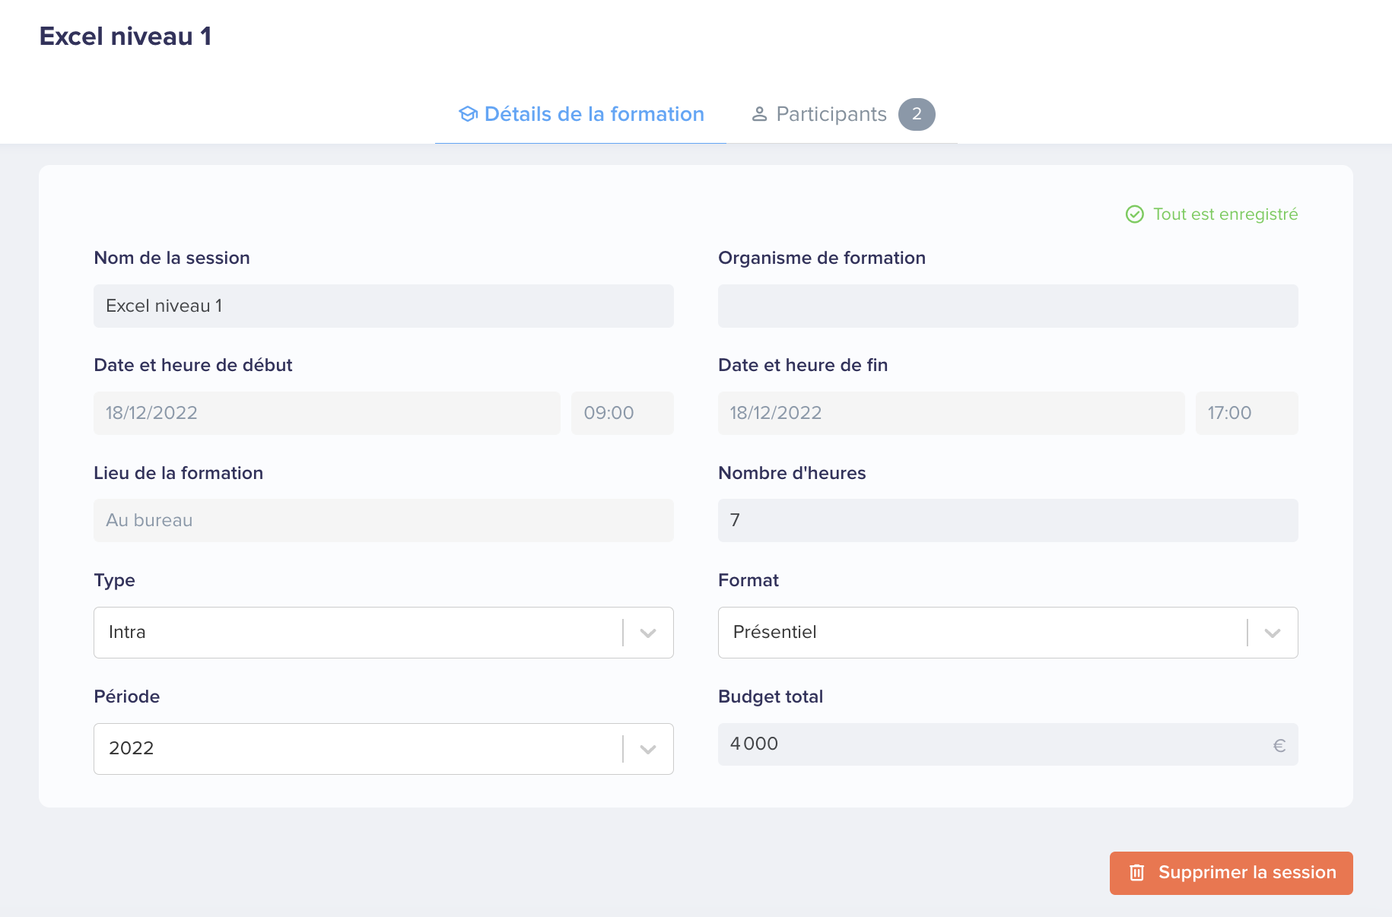Click the Nombre d'heures field showing 7
Image resolution: width=1392 pixels, height=917 pixels.
point(1008,520)
